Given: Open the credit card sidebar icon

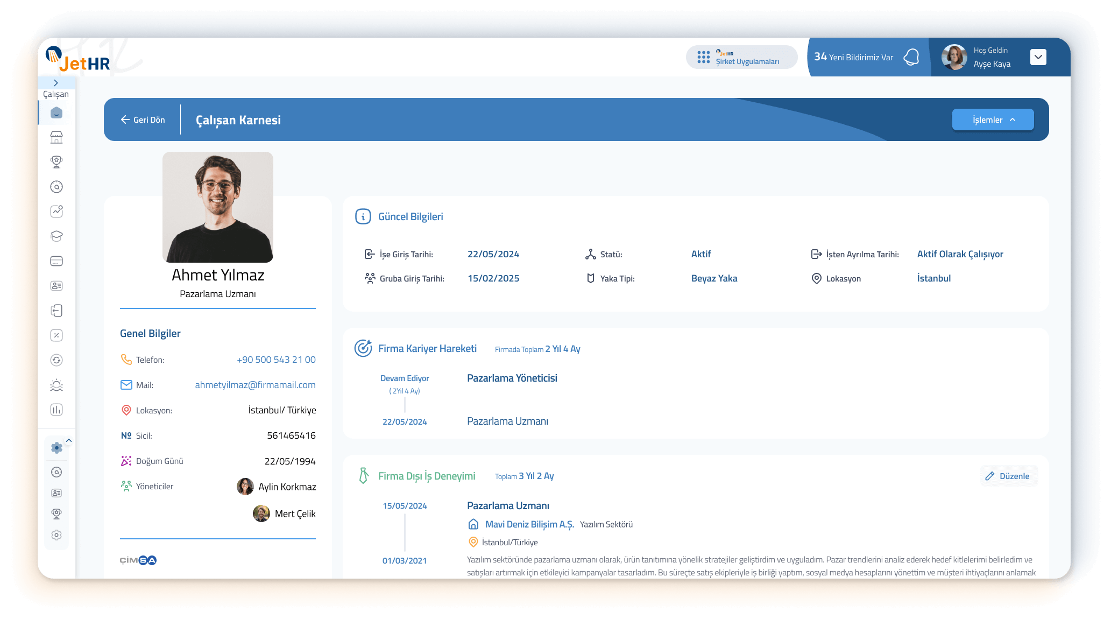Looking at the screenshot, I should (56, 261).
